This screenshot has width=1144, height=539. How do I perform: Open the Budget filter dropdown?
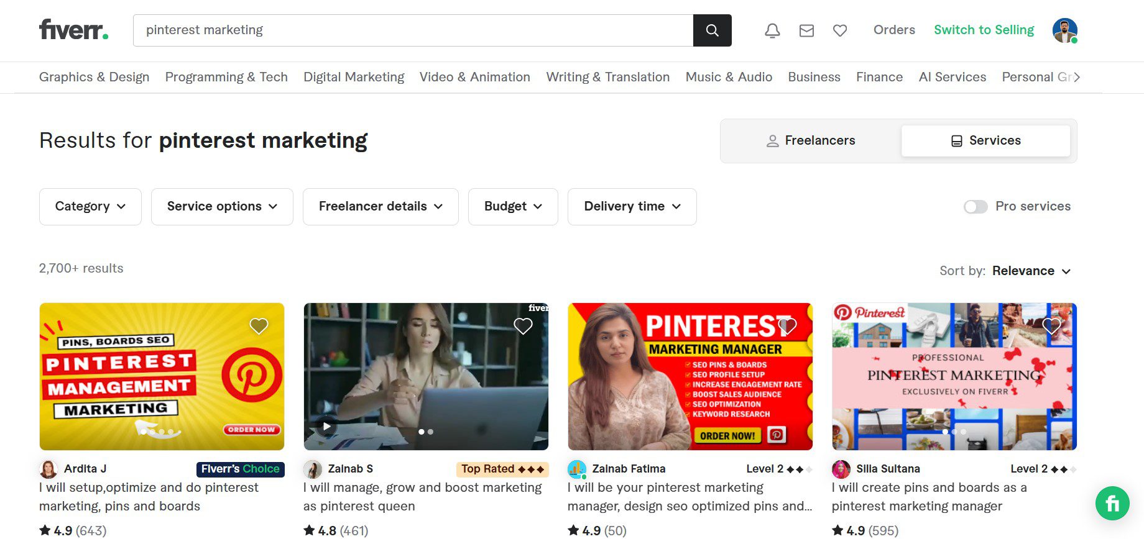click(x=513, y=207)
